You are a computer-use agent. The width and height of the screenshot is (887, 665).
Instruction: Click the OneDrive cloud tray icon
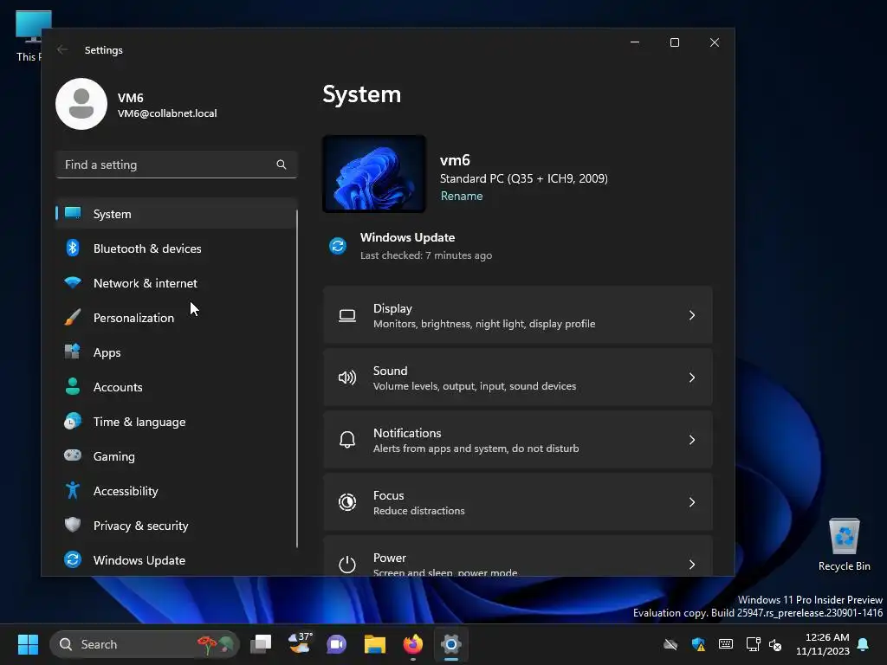[x=670, y=644]
